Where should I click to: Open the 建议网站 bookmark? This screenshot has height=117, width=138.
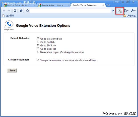point(8,16)
